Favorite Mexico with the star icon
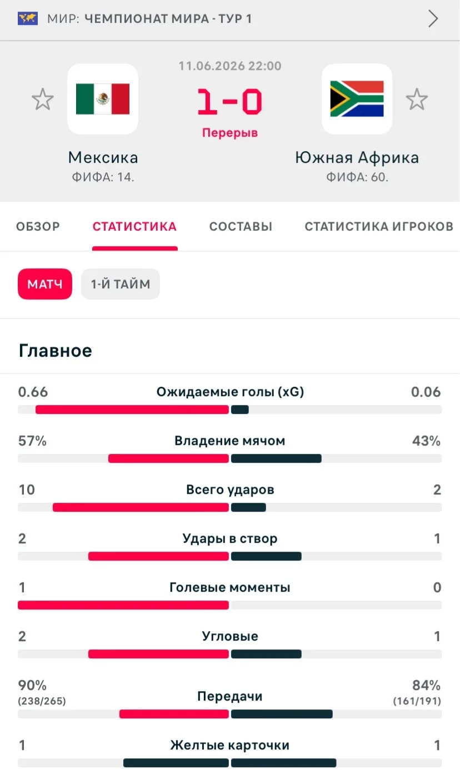Viewport: 460px width, 770px height. tap(43, 99)
